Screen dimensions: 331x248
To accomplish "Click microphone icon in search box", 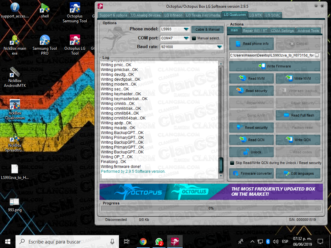I will click(x=112, y=242).
